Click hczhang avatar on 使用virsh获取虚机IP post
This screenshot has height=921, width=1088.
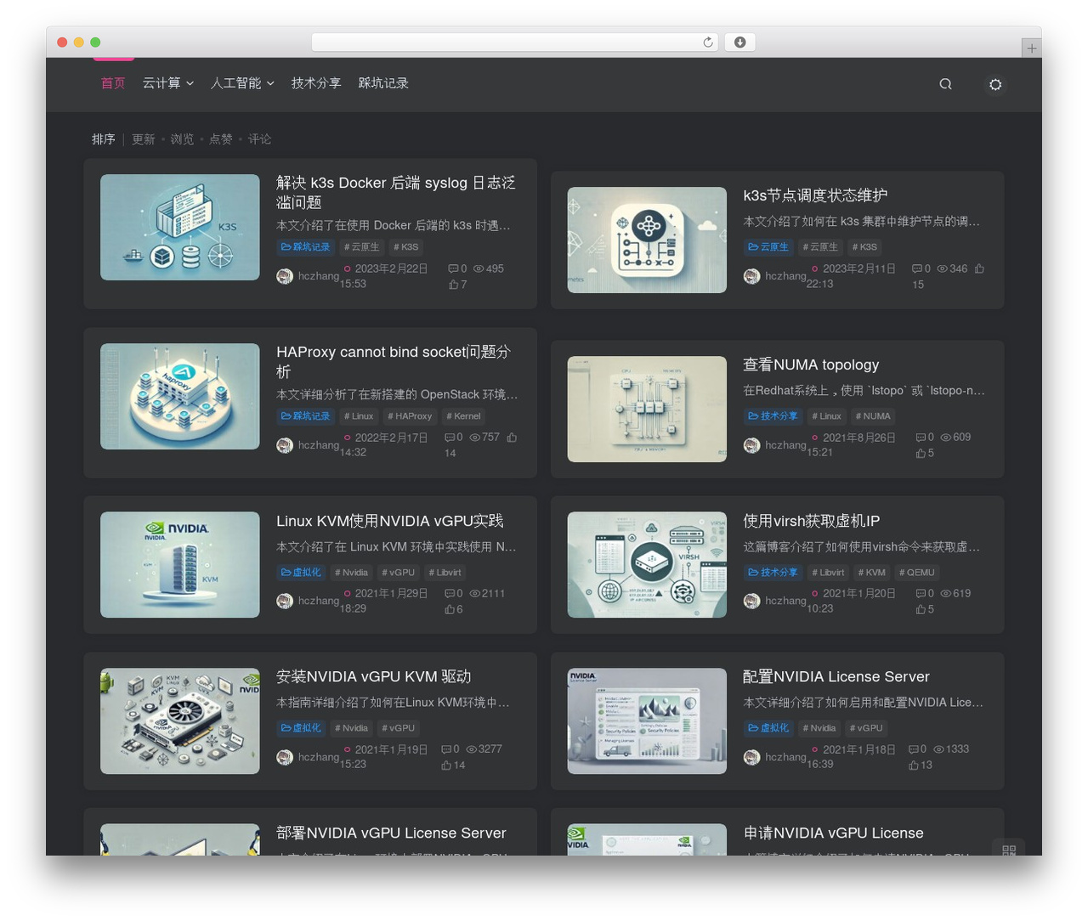pyautogui.click(x=751, y=601)
